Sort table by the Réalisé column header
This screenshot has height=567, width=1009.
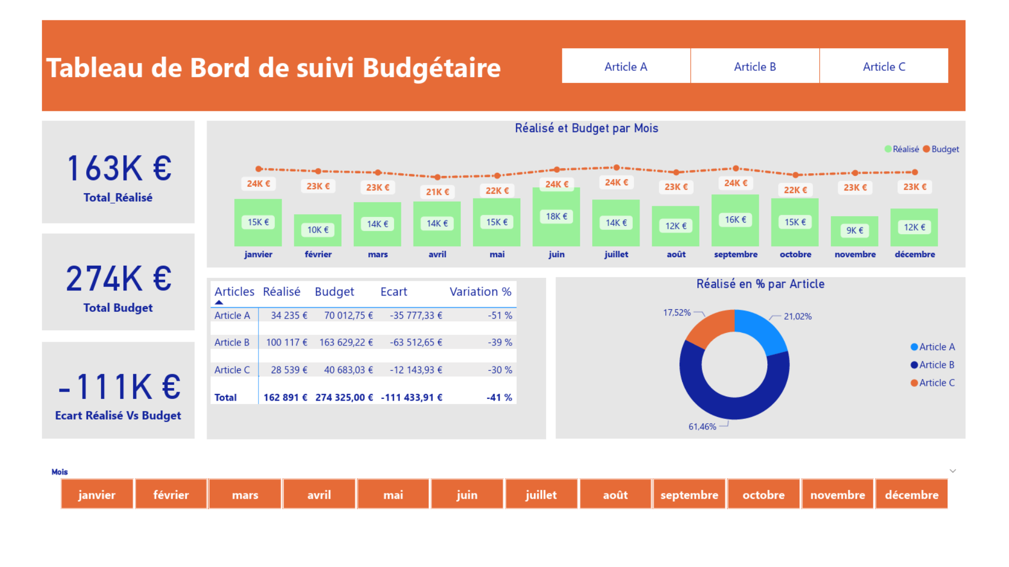282,291
